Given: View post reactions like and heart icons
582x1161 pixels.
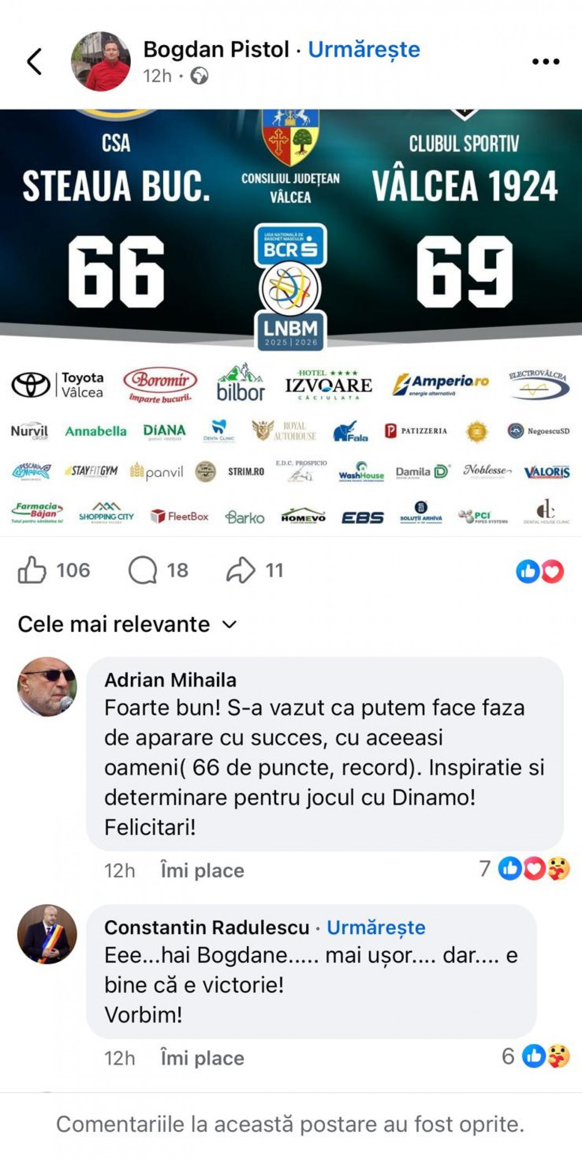Looking at the screenshot, I should 540,570.
